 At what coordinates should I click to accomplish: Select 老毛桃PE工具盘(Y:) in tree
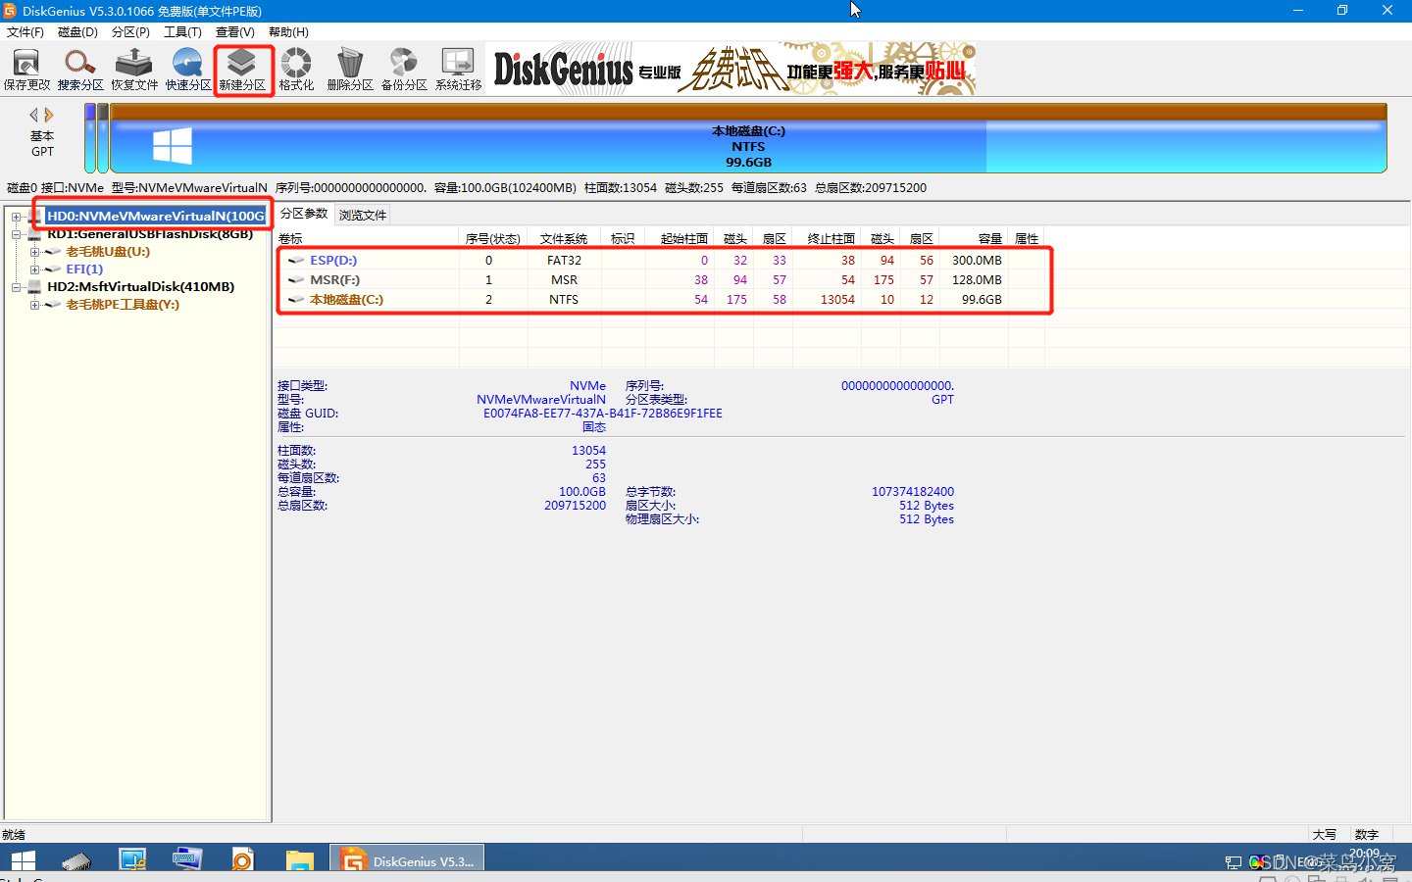[x=123, y=305]
